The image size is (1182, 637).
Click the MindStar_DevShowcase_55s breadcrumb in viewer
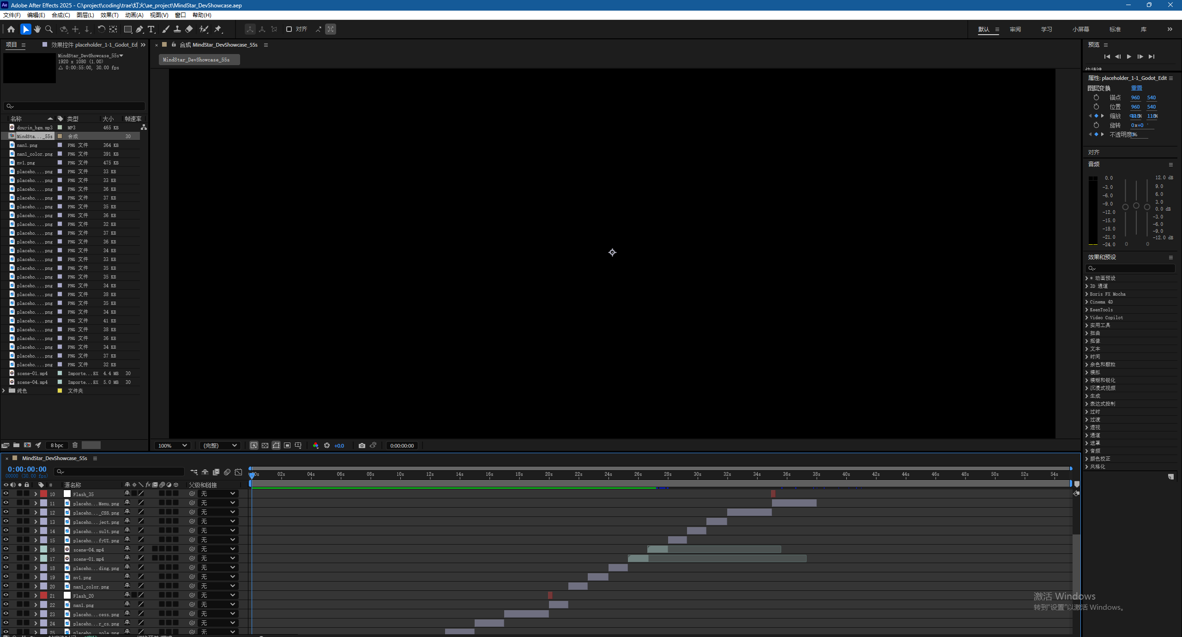tap(199, 60)
